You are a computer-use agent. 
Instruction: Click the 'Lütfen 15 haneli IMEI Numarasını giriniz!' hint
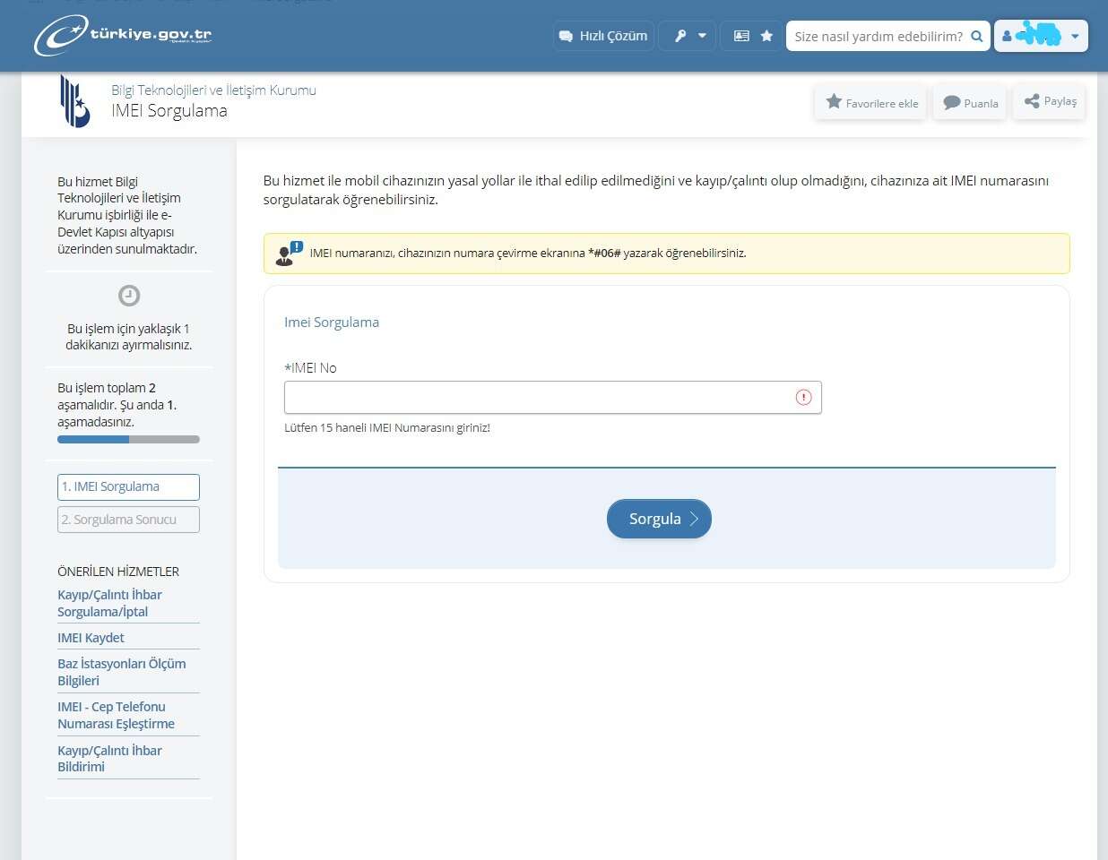coord(387,428)
